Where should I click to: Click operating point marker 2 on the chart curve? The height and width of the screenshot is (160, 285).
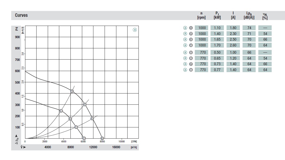92,119
